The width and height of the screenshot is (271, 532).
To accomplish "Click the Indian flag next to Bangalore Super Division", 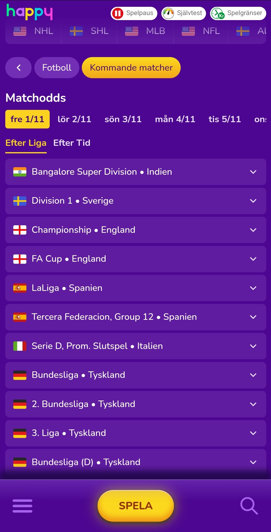I will pos(20,172).
